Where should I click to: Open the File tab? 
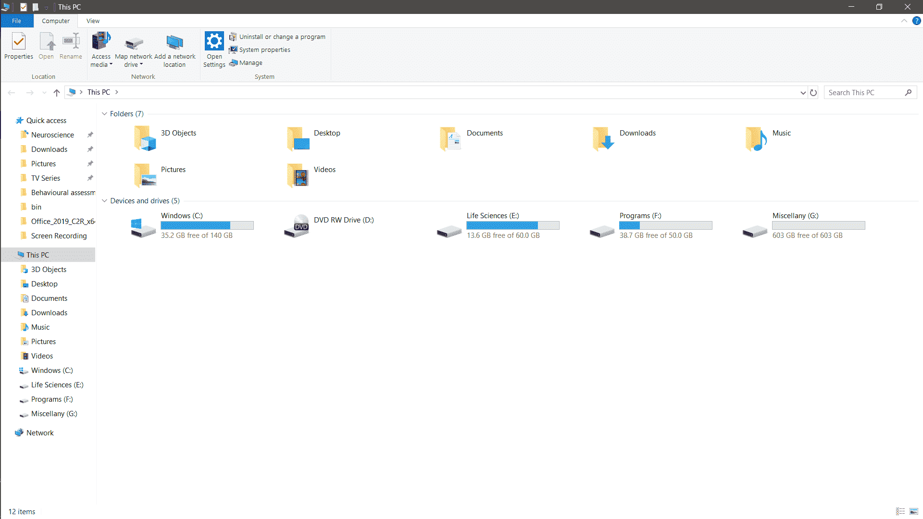pyautogui.click(x=17, y=21)
